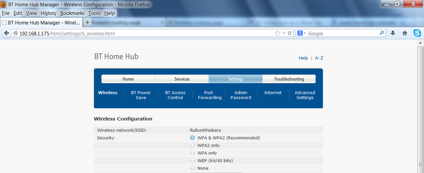Open the Help menu in menu bar
This screenshot has width=424, height=173.
(x=110, y=13)
